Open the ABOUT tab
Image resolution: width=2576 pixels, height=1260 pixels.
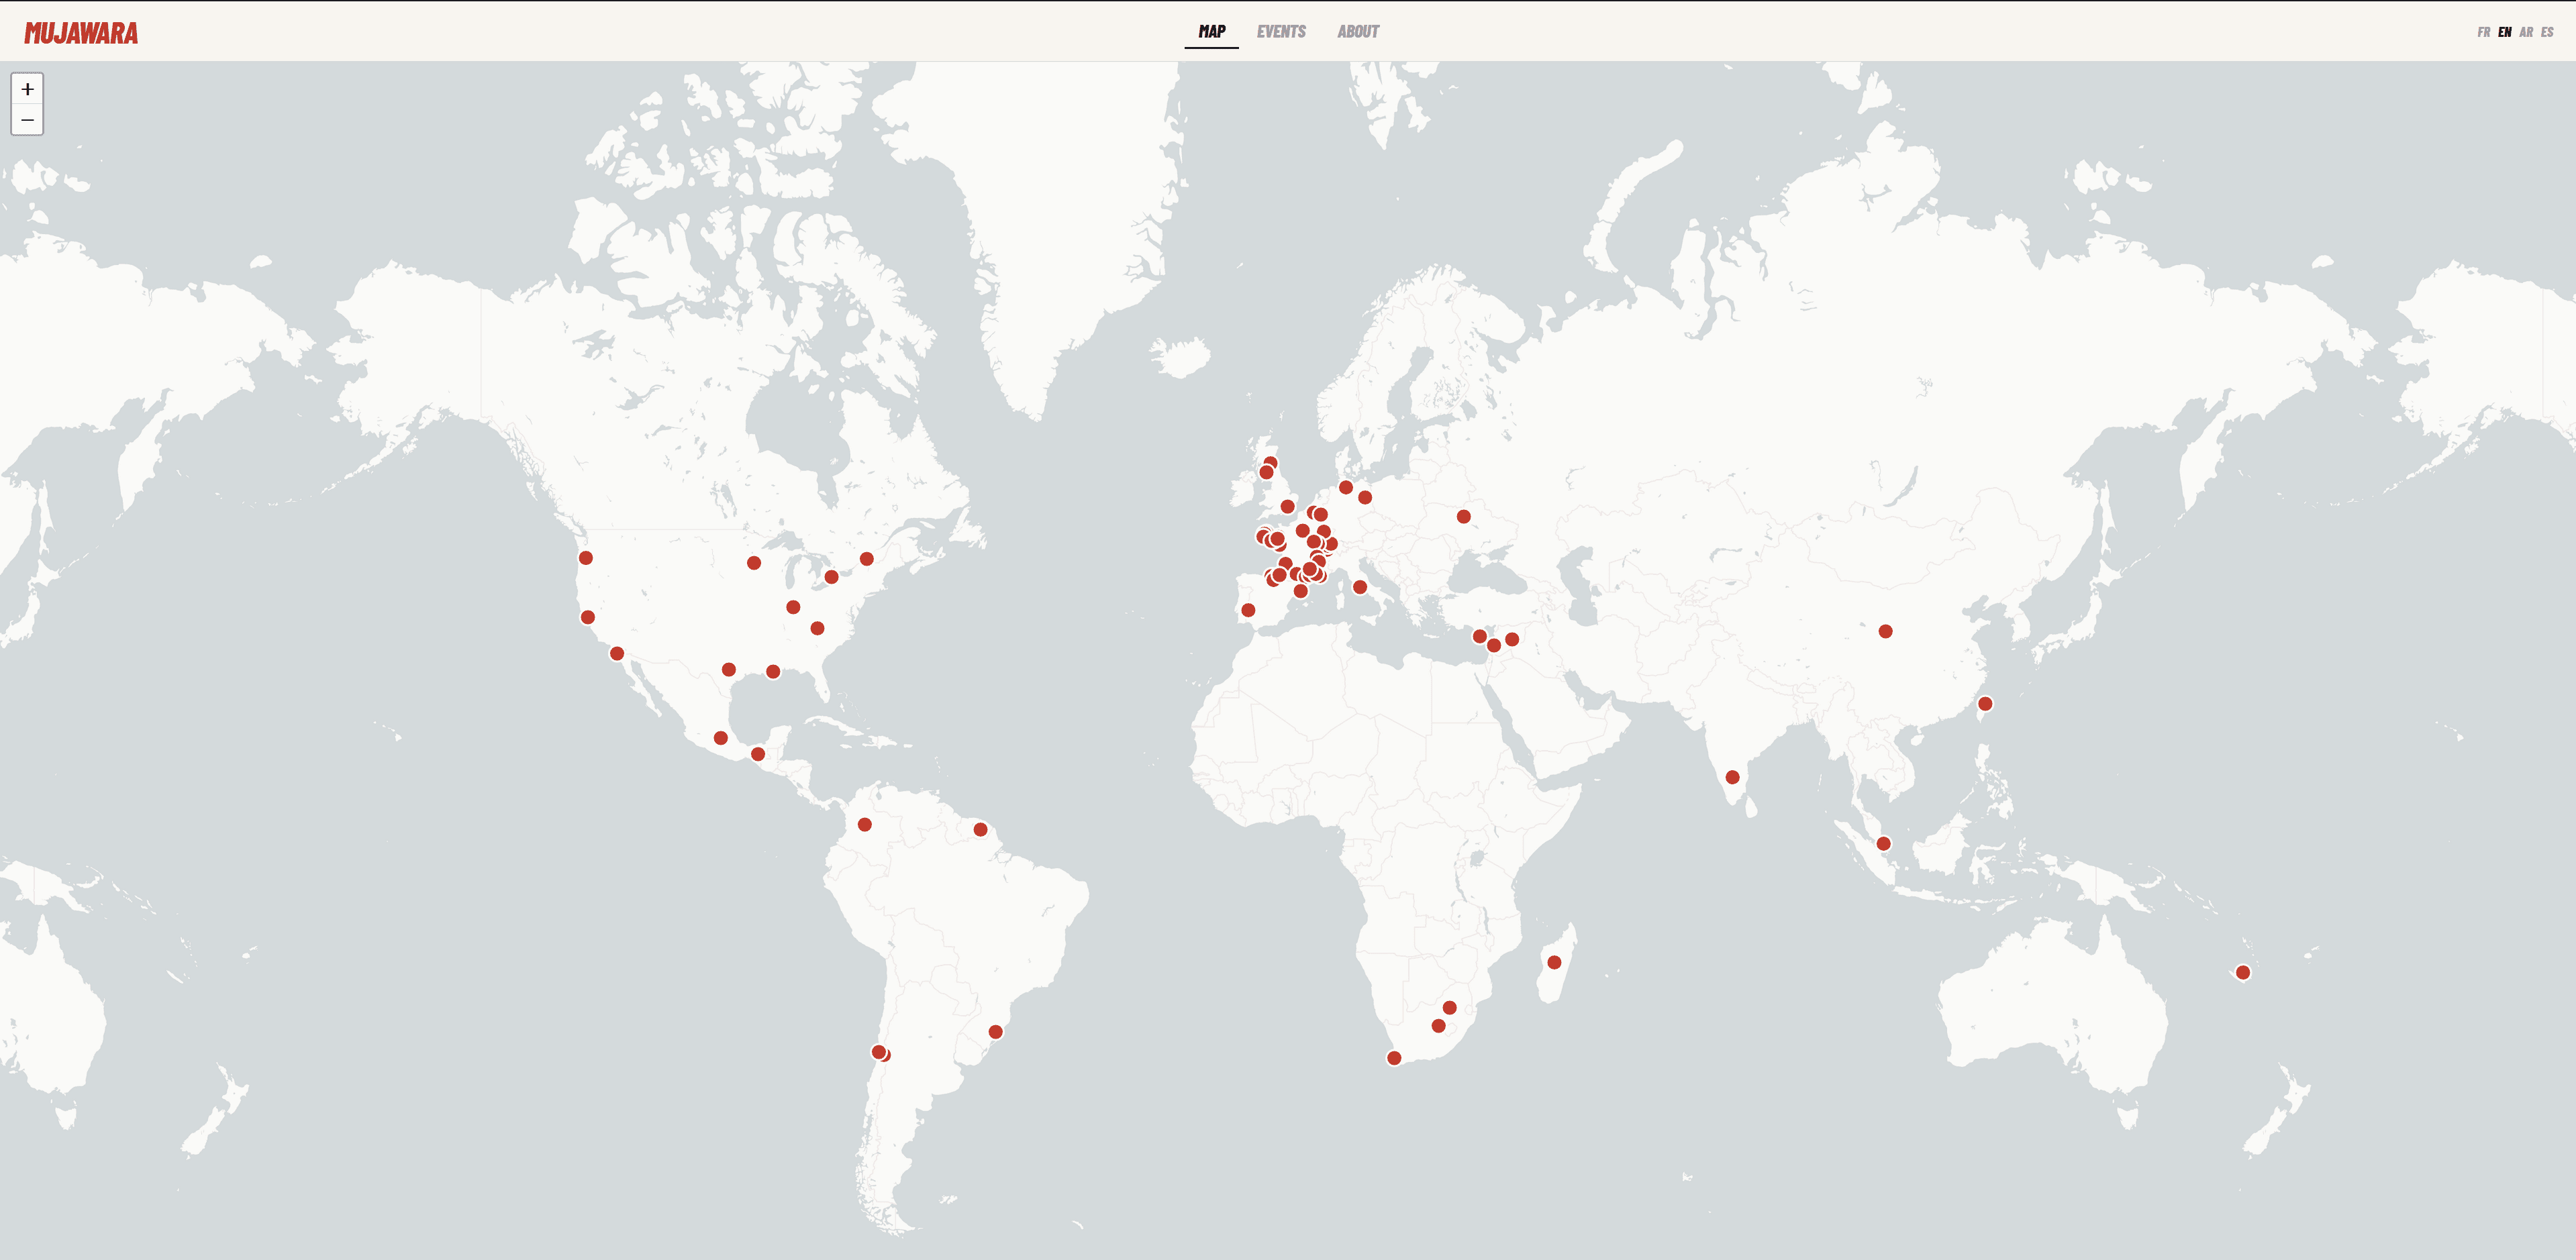[1358, 32]
